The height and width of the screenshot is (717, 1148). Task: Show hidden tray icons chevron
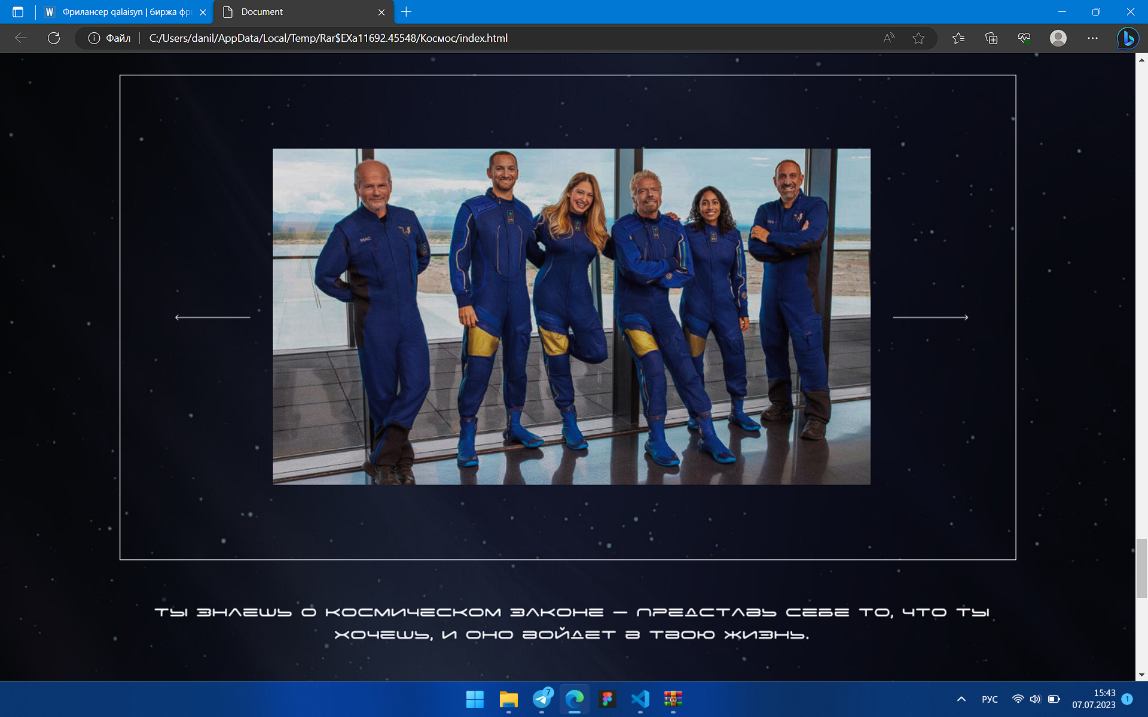click(x=961, y=699)
